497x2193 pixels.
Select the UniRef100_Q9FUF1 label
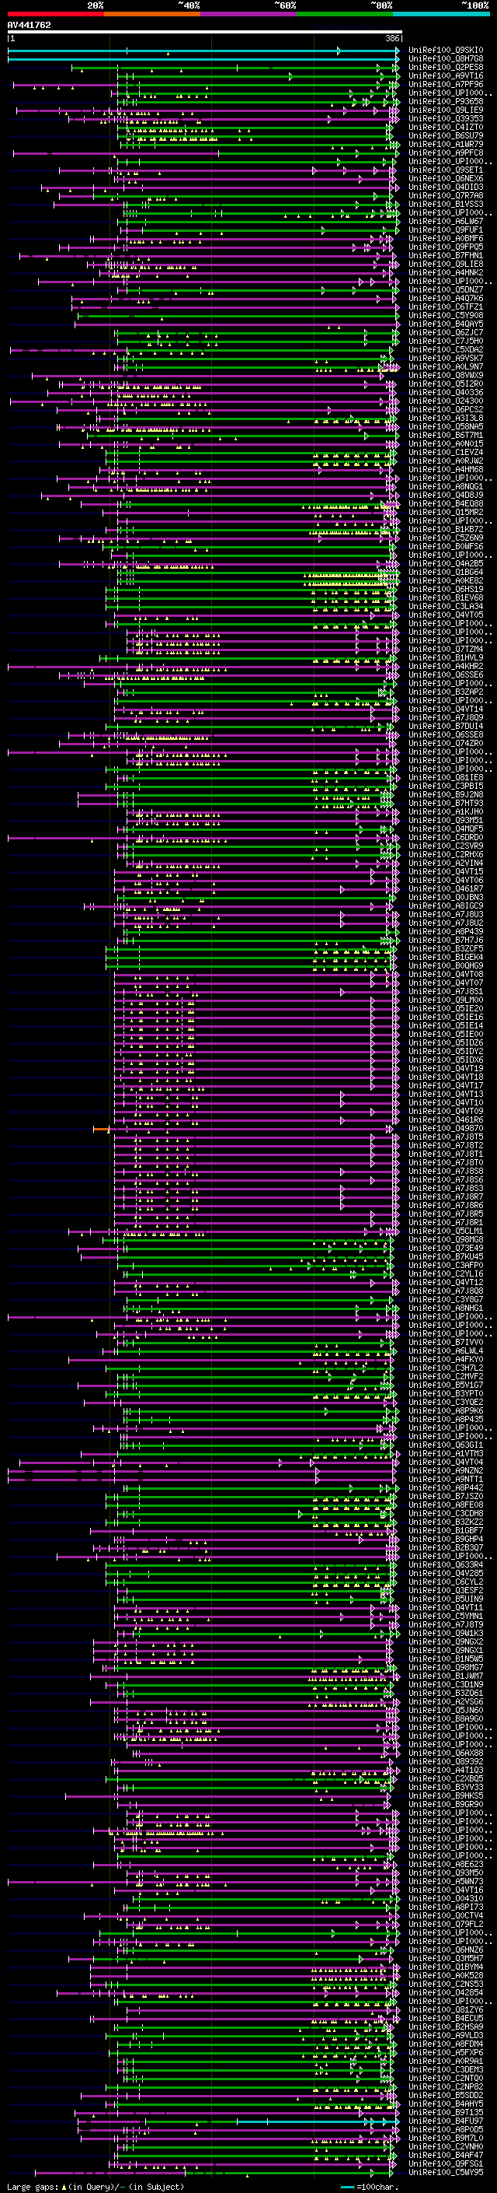point(446,229)
